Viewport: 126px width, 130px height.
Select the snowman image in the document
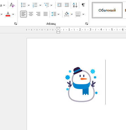point(81,84)
